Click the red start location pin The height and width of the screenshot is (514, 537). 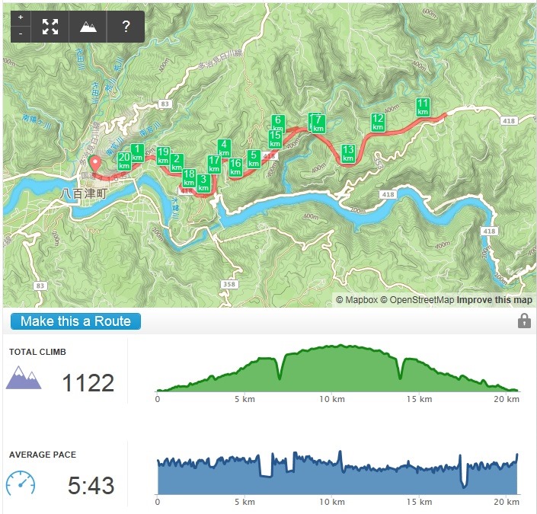pos(94,164)
